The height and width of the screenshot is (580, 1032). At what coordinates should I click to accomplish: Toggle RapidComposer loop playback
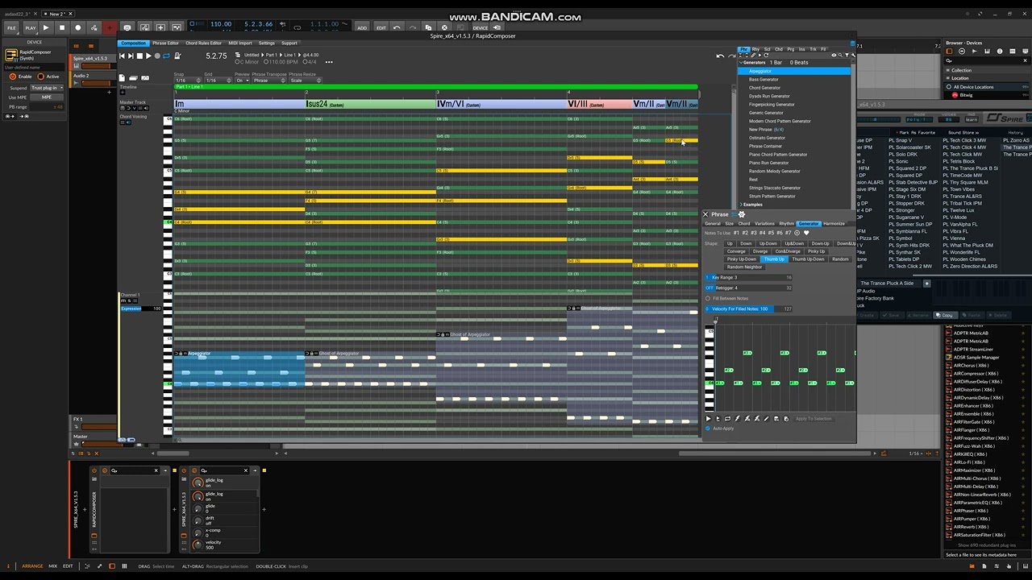(x=166, y=56)
